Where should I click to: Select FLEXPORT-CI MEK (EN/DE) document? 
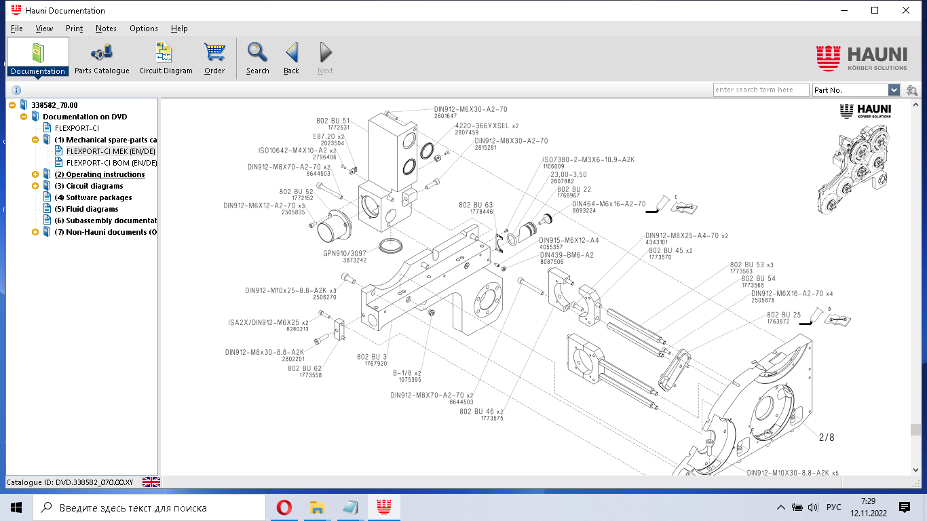coord(111,151)
